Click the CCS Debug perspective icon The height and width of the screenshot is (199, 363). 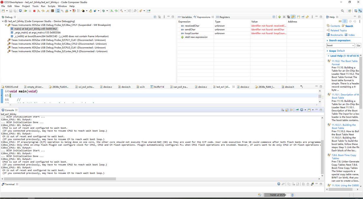[x=360, y=11]
